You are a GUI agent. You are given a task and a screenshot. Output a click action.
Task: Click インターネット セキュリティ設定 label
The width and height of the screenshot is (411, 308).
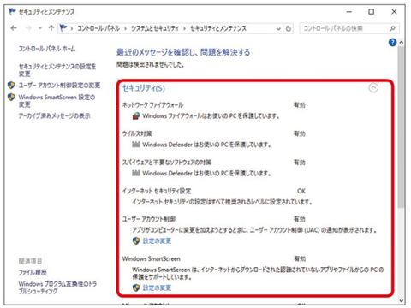click(157, 191)
